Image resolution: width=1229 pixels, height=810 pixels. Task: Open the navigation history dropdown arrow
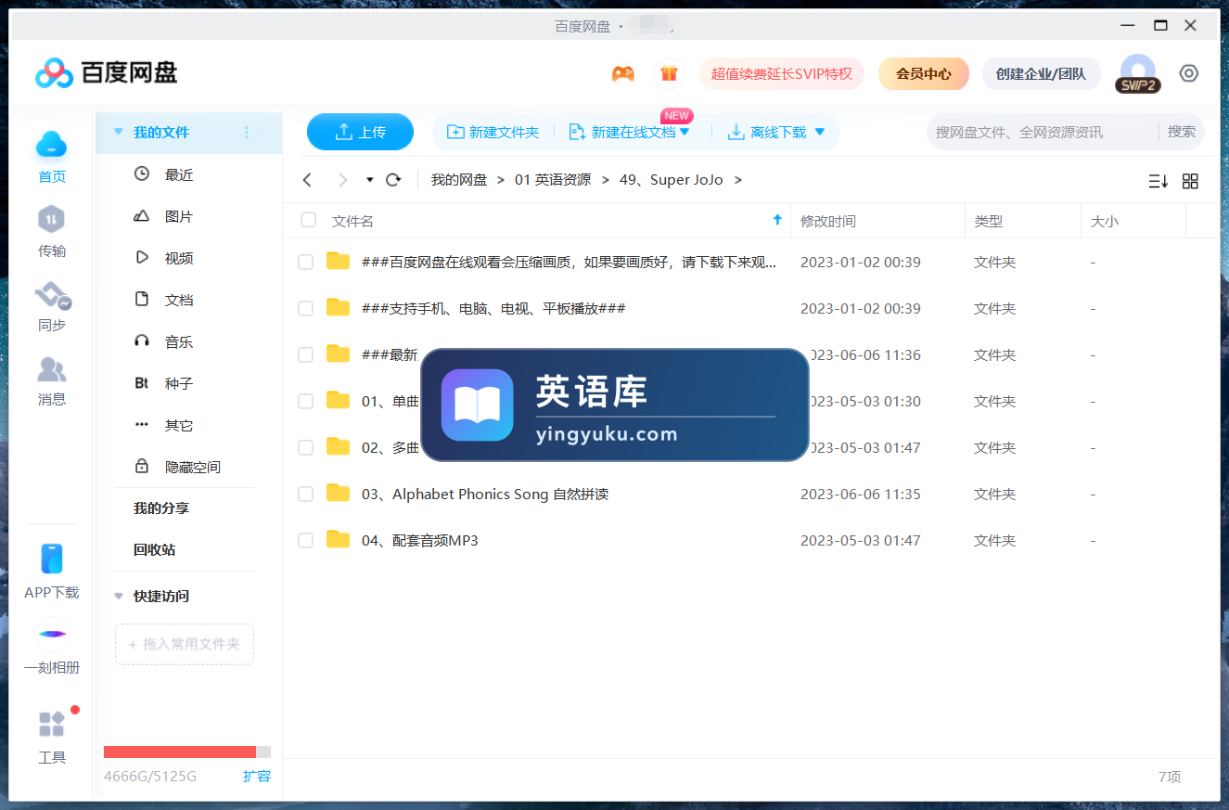[369, 180]
